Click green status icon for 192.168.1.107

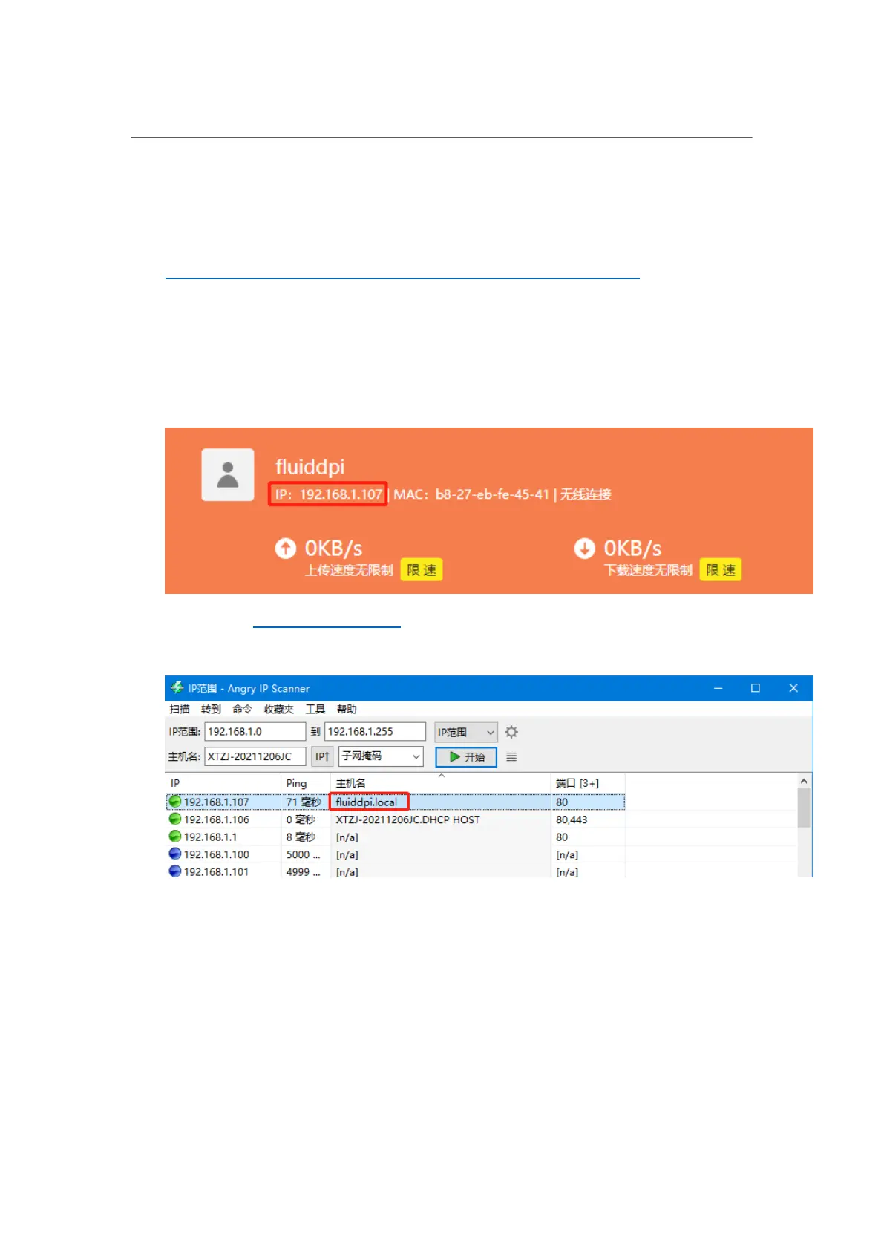pos(175,802)
